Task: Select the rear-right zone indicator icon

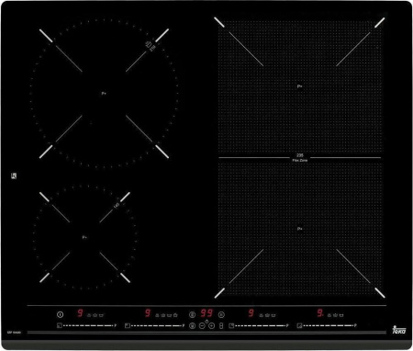Action: click(231, 326)
